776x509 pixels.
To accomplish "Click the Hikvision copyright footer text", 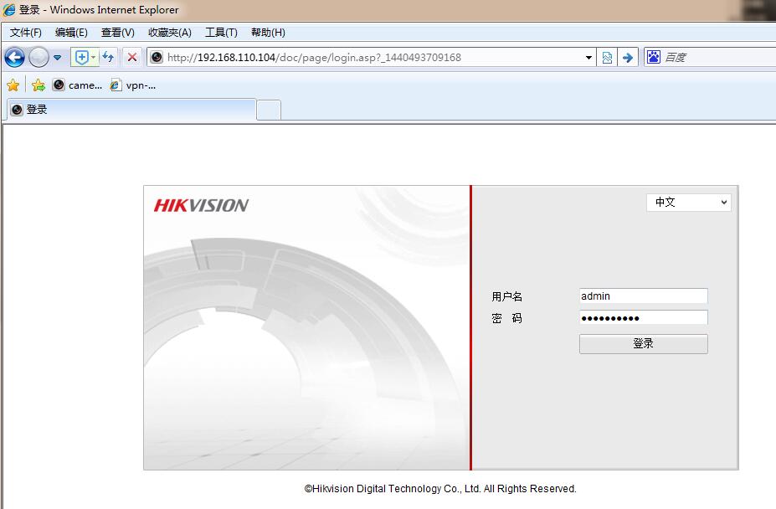I will coord(440,489).
